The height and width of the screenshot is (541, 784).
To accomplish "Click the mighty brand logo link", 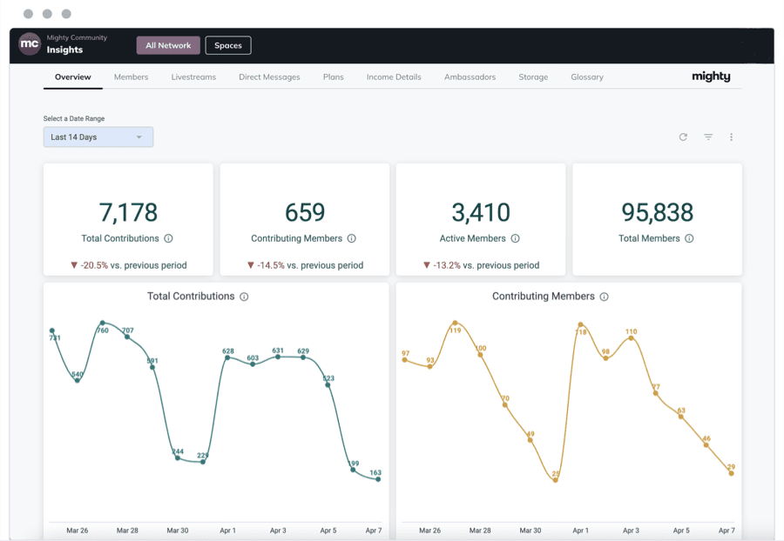I will point(711,77).
